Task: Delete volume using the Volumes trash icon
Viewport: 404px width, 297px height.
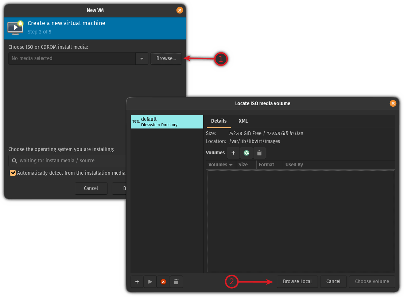Action: tap(260, 153)
